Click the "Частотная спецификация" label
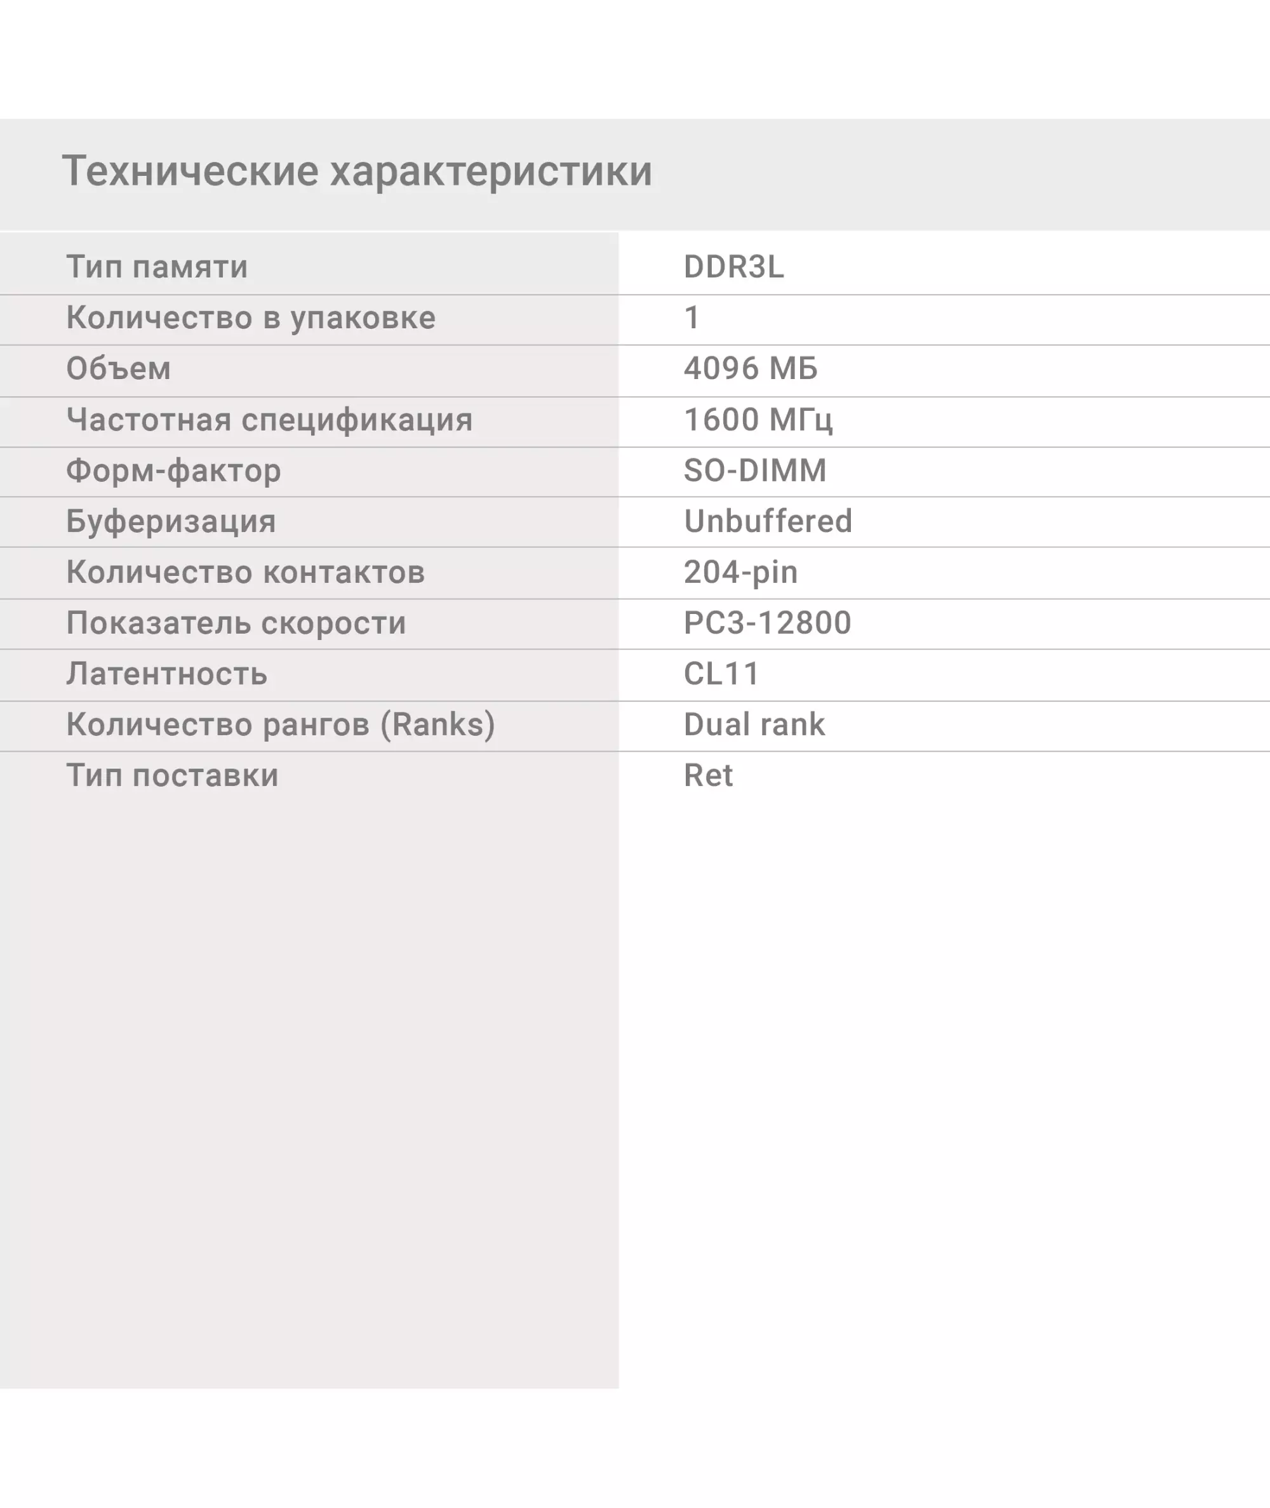 click(x=269, y=420)
